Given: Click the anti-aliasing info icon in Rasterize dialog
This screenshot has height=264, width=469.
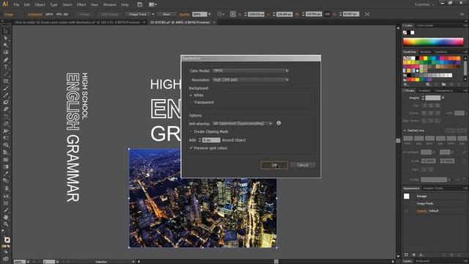Looking at the screenshot, I should click(278, 123).
